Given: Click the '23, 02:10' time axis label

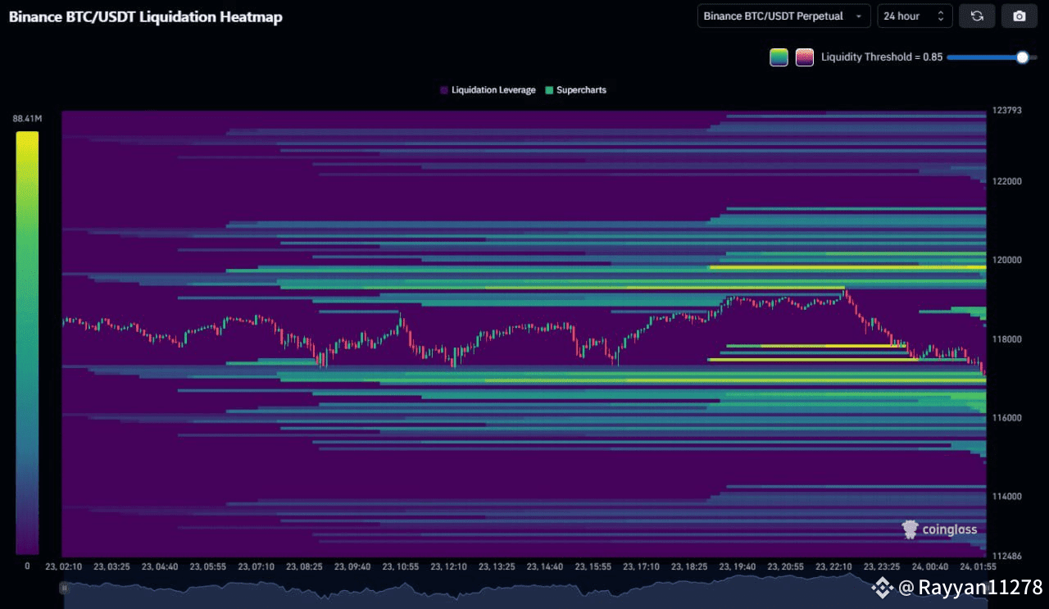Looking at the screenshot, I should [x=63, y=566].
